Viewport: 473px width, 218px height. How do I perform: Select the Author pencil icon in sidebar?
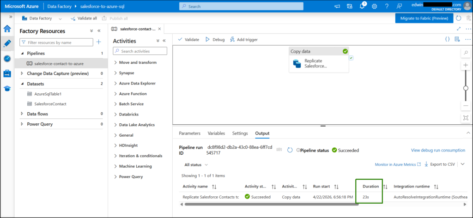click(7, 43)
